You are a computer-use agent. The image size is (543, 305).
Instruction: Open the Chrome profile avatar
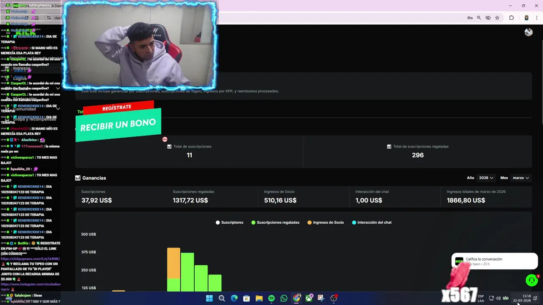point(526,18)
